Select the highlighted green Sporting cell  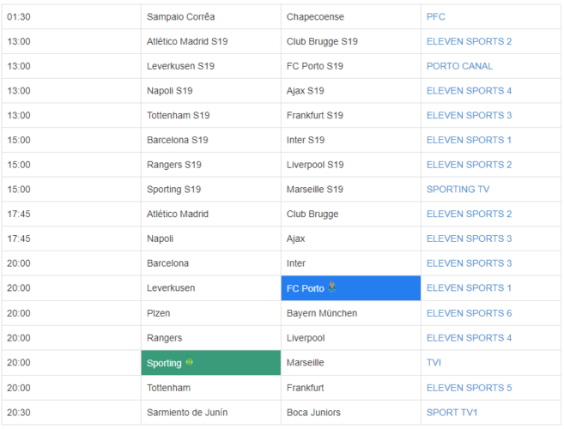[211, 363]
